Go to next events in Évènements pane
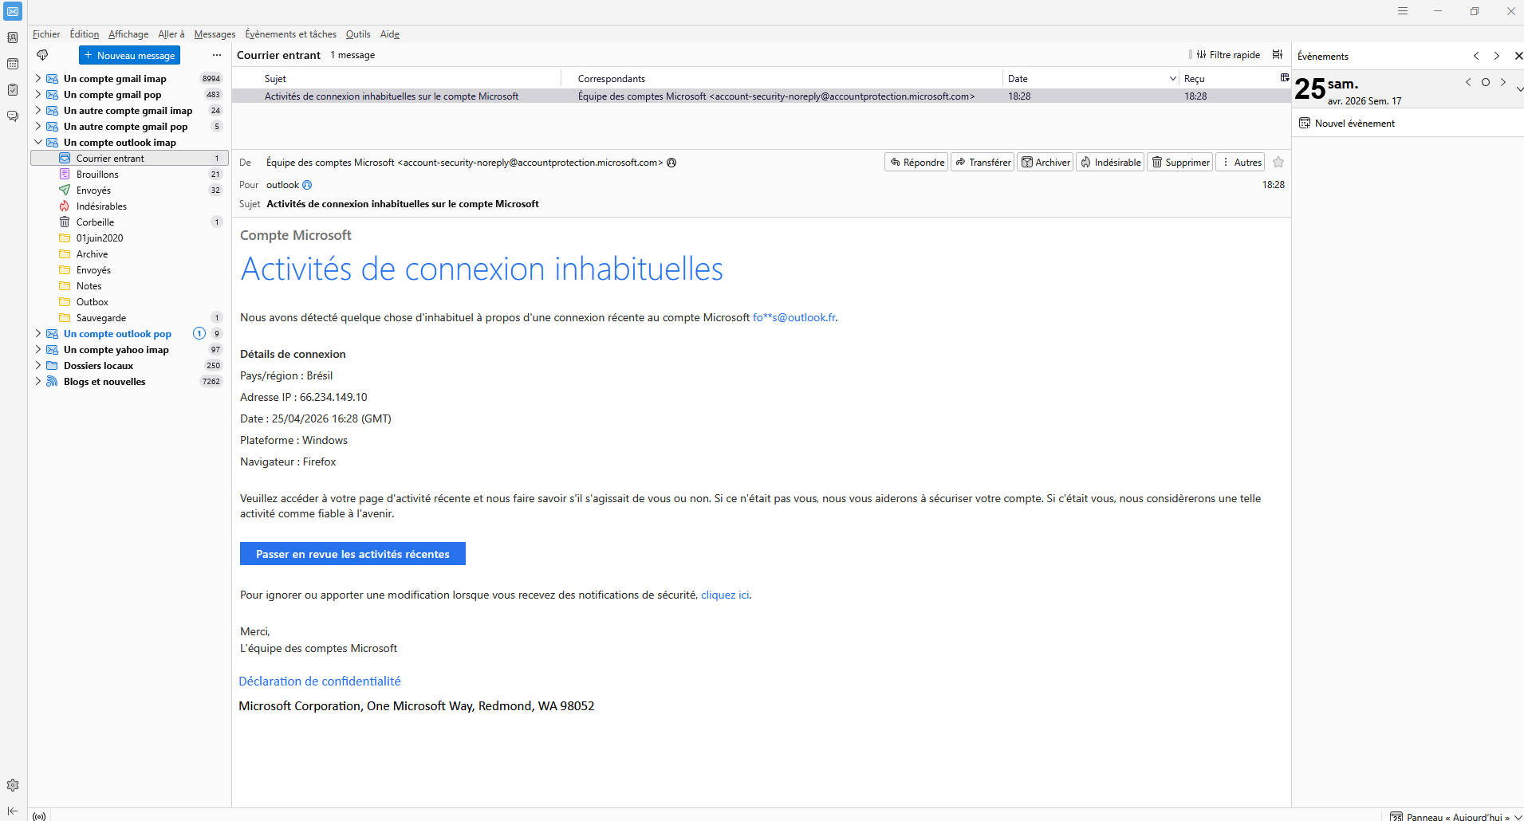The width and height of the screenshot is (1524, 821). (x=1497, y=56)
